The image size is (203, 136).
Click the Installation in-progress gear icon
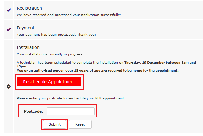tap(9, 87)
